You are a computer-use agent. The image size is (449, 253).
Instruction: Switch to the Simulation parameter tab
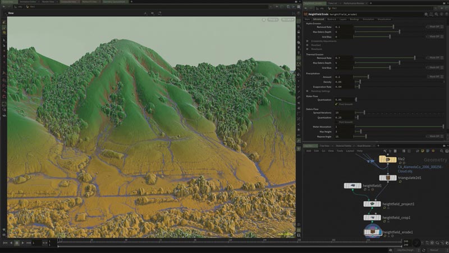(368, 19)
